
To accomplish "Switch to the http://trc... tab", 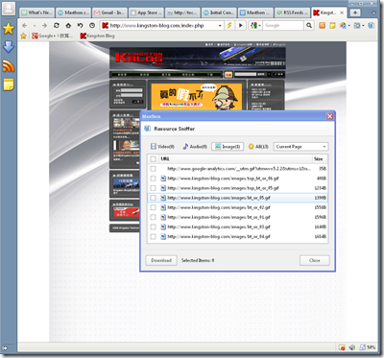I will point(182,12).
